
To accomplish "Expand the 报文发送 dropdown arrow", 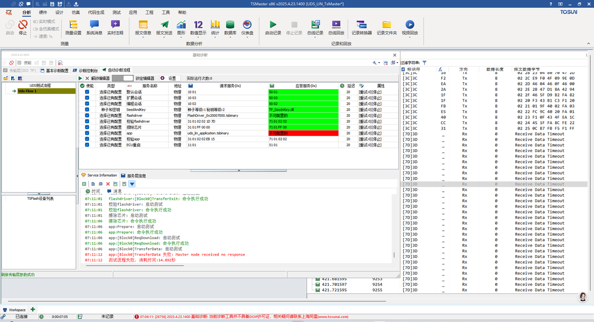I will coord(164,38).
